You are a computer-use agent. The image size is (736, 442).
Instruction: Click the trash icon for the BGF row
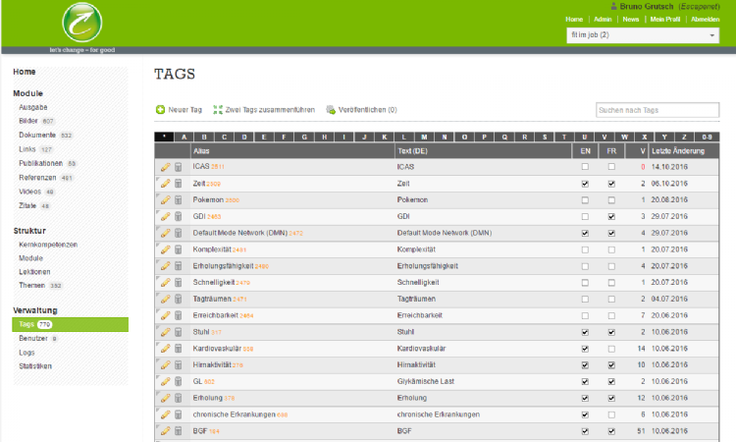pyautogui.click(x=178, y=430)
